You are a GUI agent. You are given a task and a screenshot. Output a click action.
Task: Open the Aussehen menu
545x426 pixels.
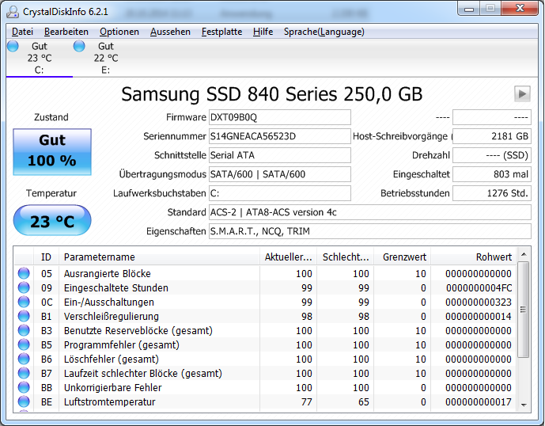click(170, 32)
